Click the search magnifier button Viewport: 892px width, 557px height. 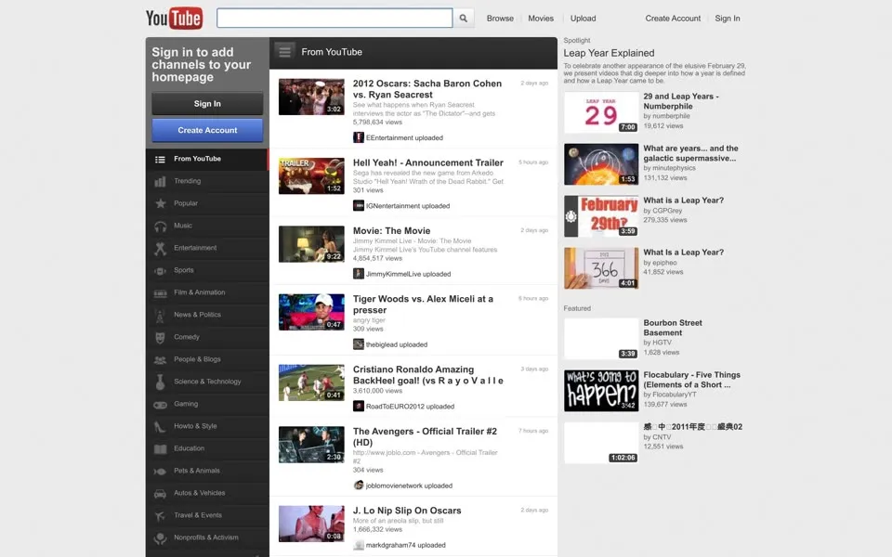coord(464,19)
